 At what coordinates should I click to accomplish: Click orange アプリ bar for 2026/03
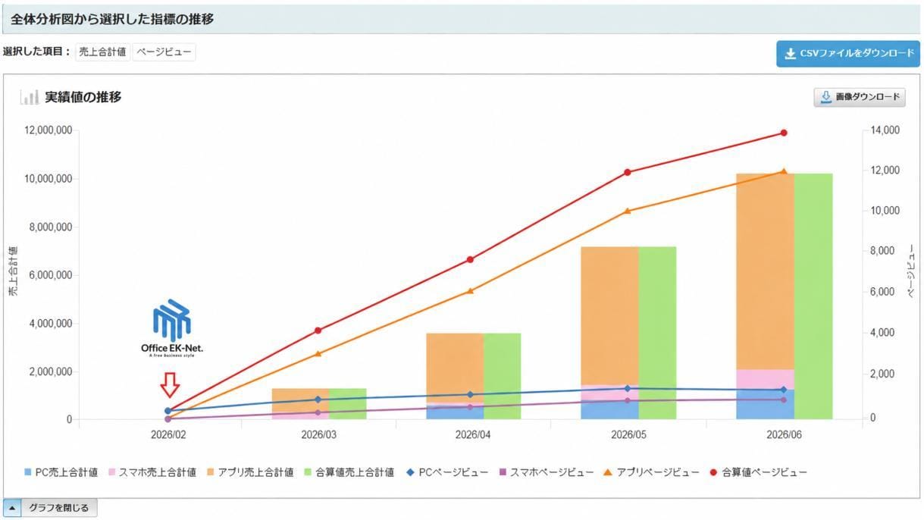tap(300, 399)
